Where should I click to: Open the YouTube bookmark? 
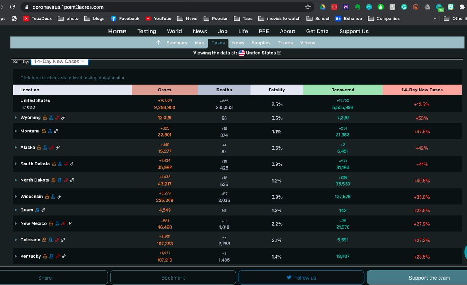click(x=158, y=18)
